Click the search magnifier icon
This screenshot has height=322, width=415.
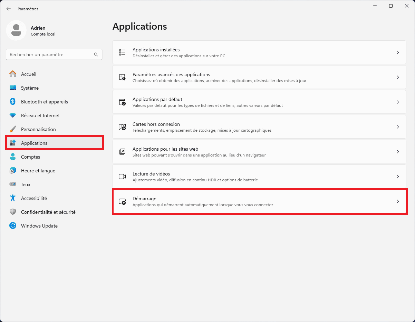(x=96, y=54)
